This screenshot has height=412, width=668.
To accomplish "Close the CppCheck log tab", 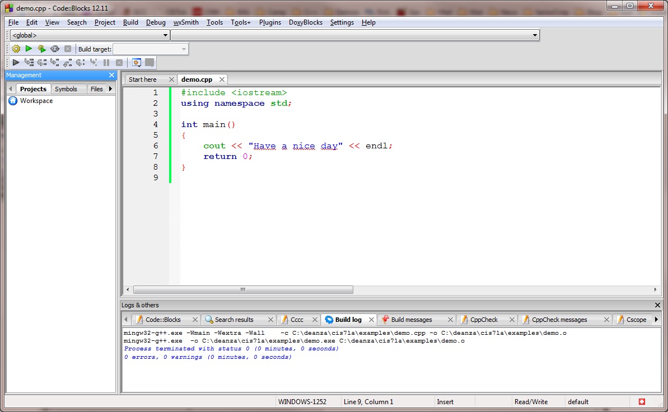I will pyautogui.click(x=512, y=320).
